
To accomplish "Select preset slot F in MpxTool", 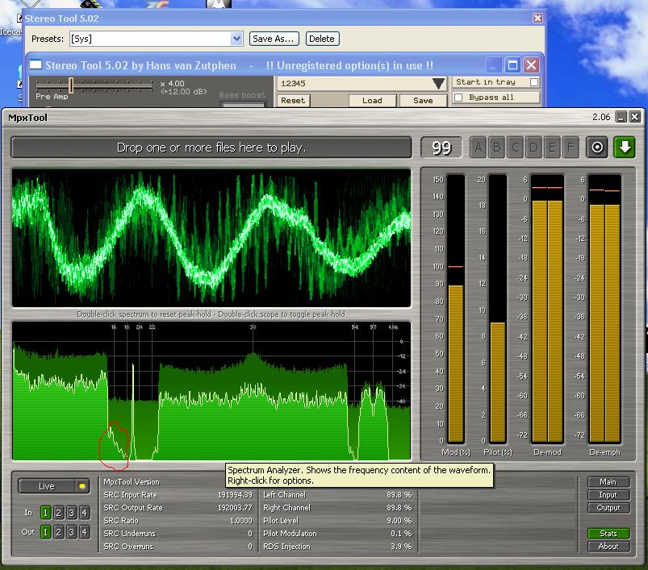I will click(x=571, y=148).
